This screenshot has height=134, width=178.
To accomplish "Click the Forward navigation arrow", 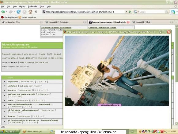I will coord(10,12).
